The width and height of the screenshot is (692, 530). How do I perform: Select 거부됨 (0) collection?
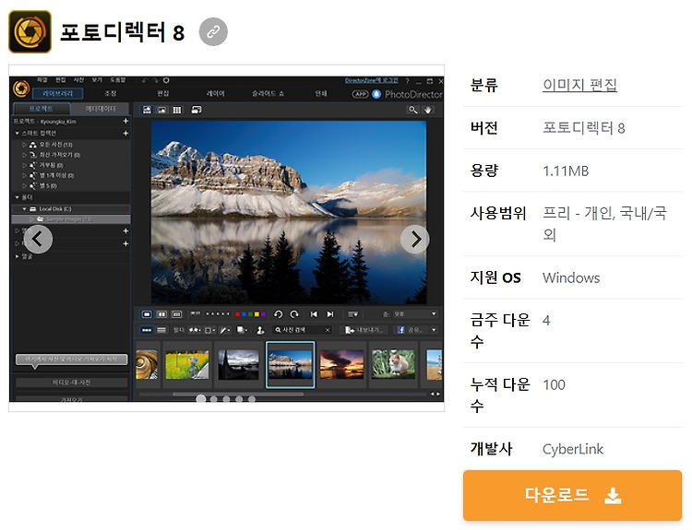pos(51,165)
